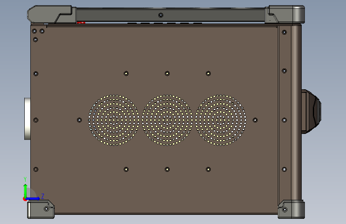This screenshot has width=346, height=224.
Task: Click the green Y axis of the triad
Action: [25, 191]
